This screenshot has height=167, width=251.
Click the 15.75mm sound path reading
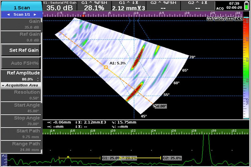pos(127,122)
